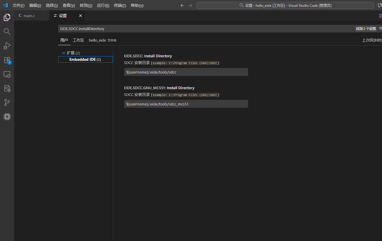Click the command center search bar
382x241 pixels.
click(x=285, y=5)
